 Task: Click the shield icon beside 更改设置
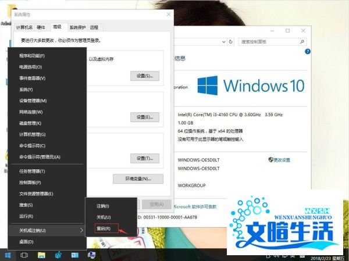coord(270,159)
